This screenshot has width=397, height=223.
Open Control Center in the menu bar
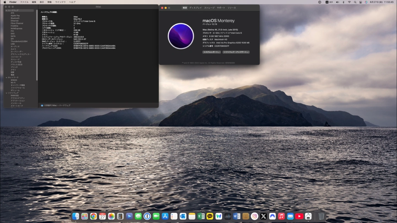(361, 2)
